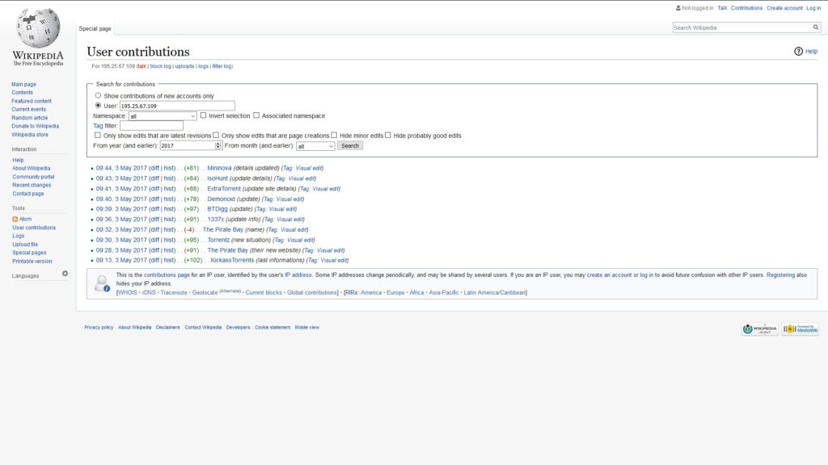Click the Create account link
The image size is (828, 465).
pos(784,8)
